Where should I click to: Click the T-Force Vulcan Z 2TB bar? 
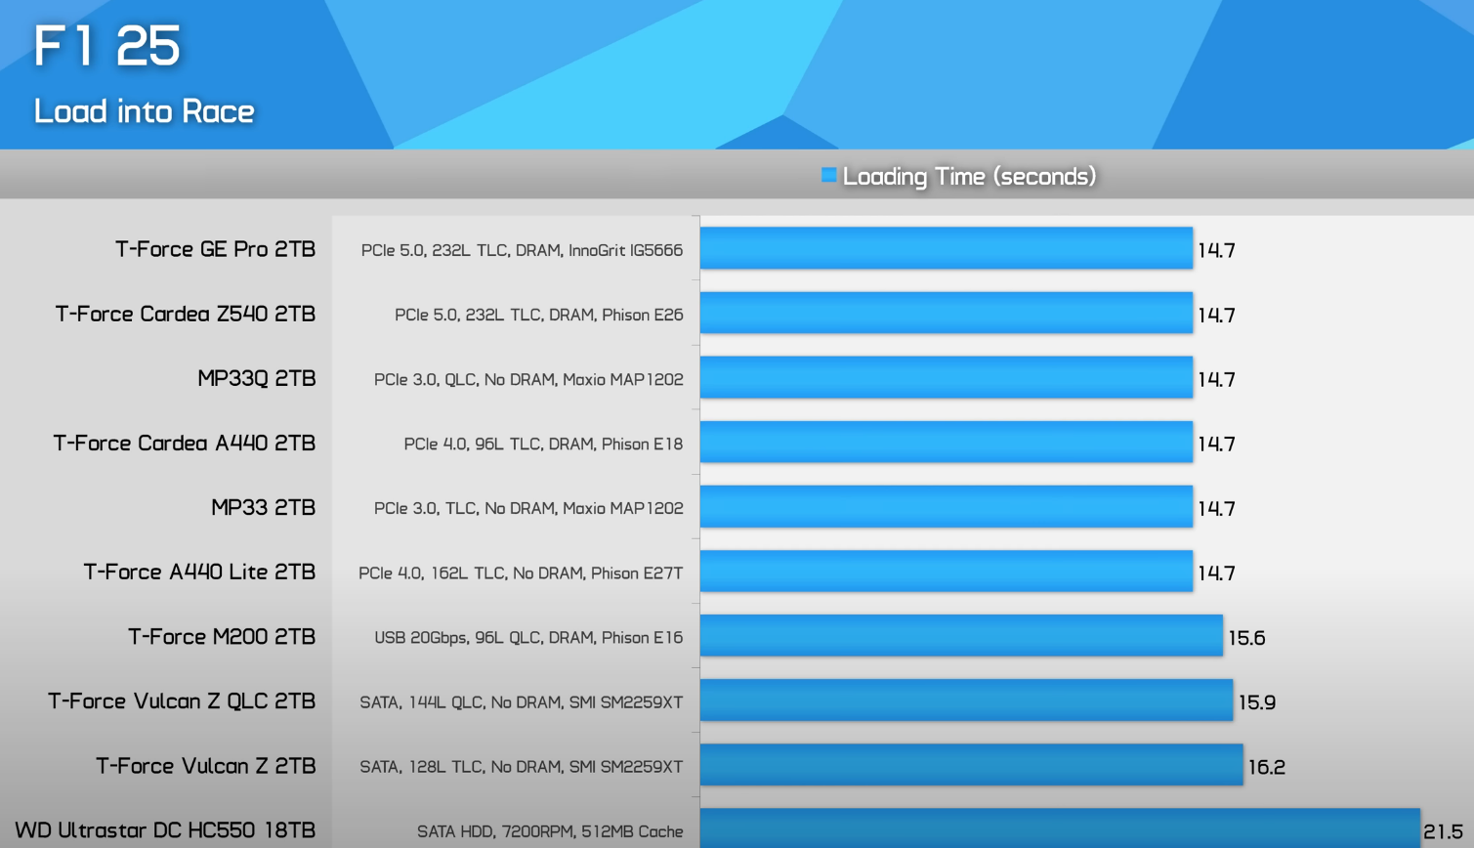coord(972,764)
